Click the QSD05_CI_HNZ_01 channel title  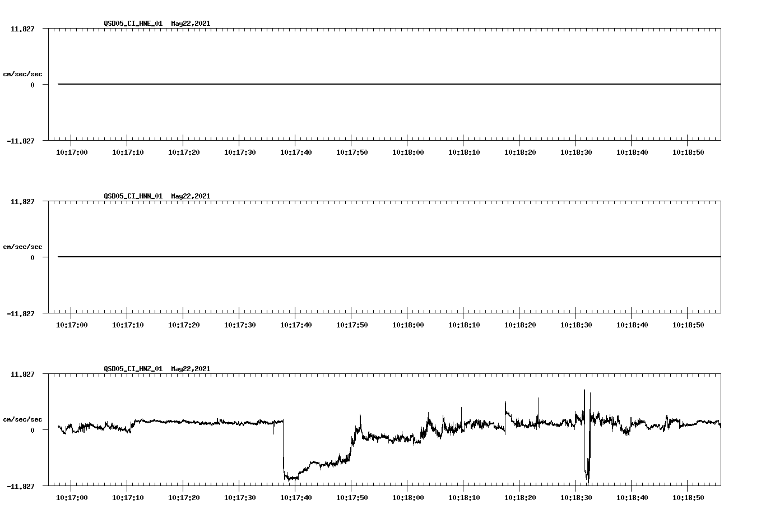pyautogui.click(x=133, y=369)
